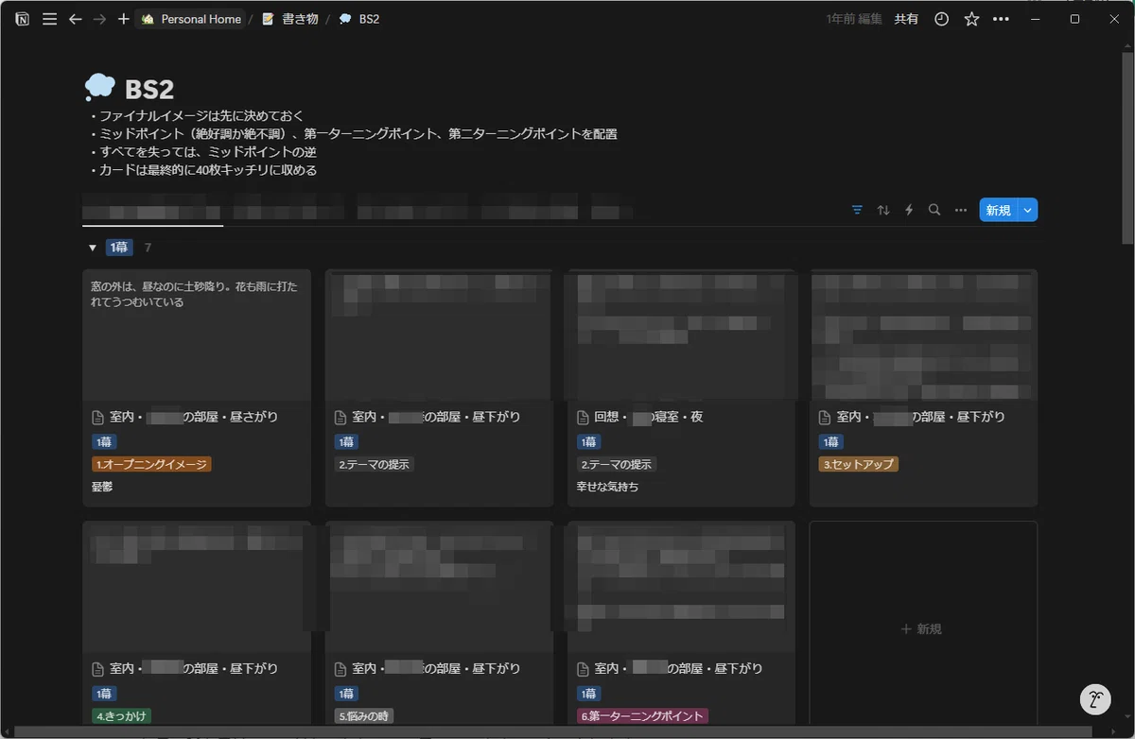Screen dimensions: 1135x739
Task: Click the 憂鬱 text on first card
Action: pos(102,488)
